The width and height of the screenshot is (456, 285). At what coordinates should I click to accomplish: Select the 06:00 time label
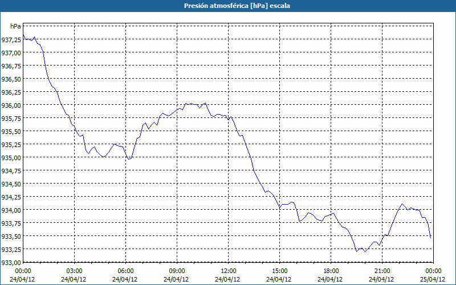(125, 271)
